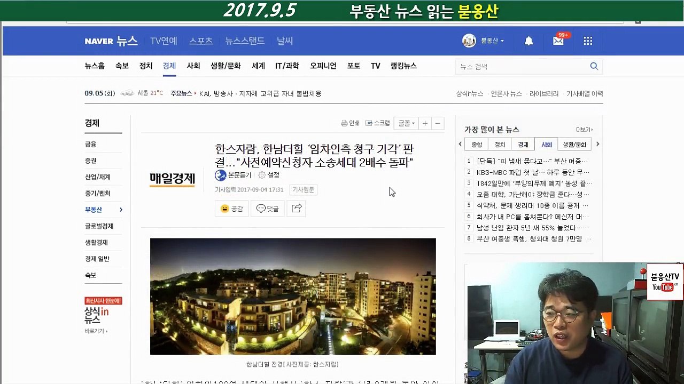Open the 생활/문화 main menu item

(x=226, y=66)
